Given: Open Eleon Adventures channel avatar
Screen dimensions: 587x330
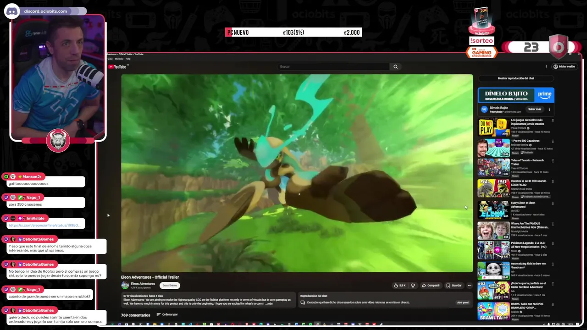Looking at the screenshot, I should coord(125,285).
